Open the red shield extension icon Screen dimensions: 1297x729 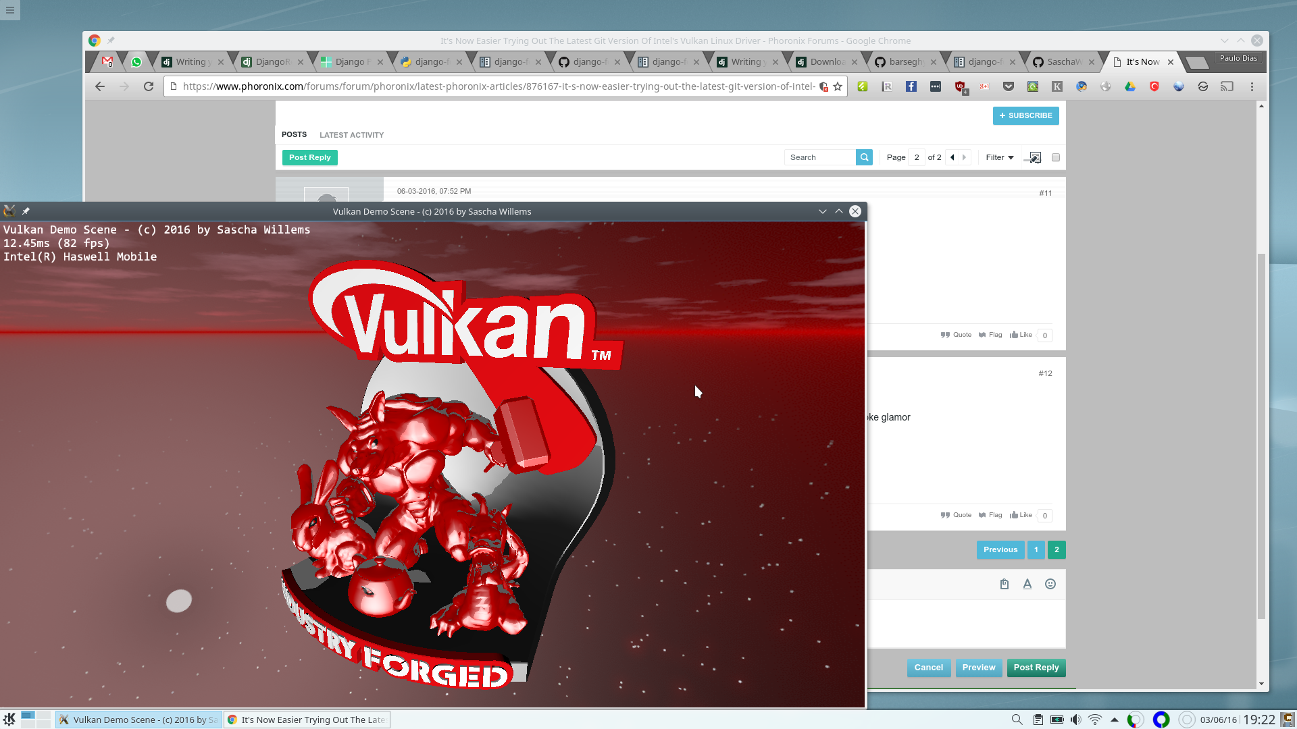coord(1154,86)
